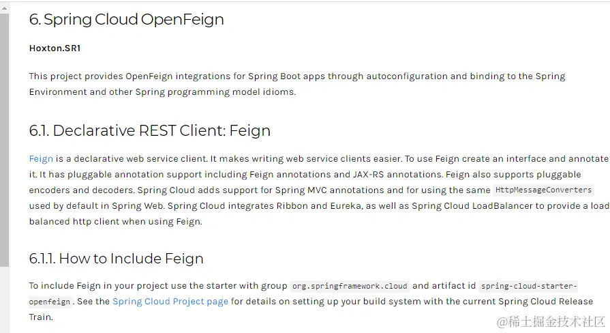Viewport: 610px width, 333px height.
Task: Click the scrollbar up arrow
Action: [x=4, y=8]
